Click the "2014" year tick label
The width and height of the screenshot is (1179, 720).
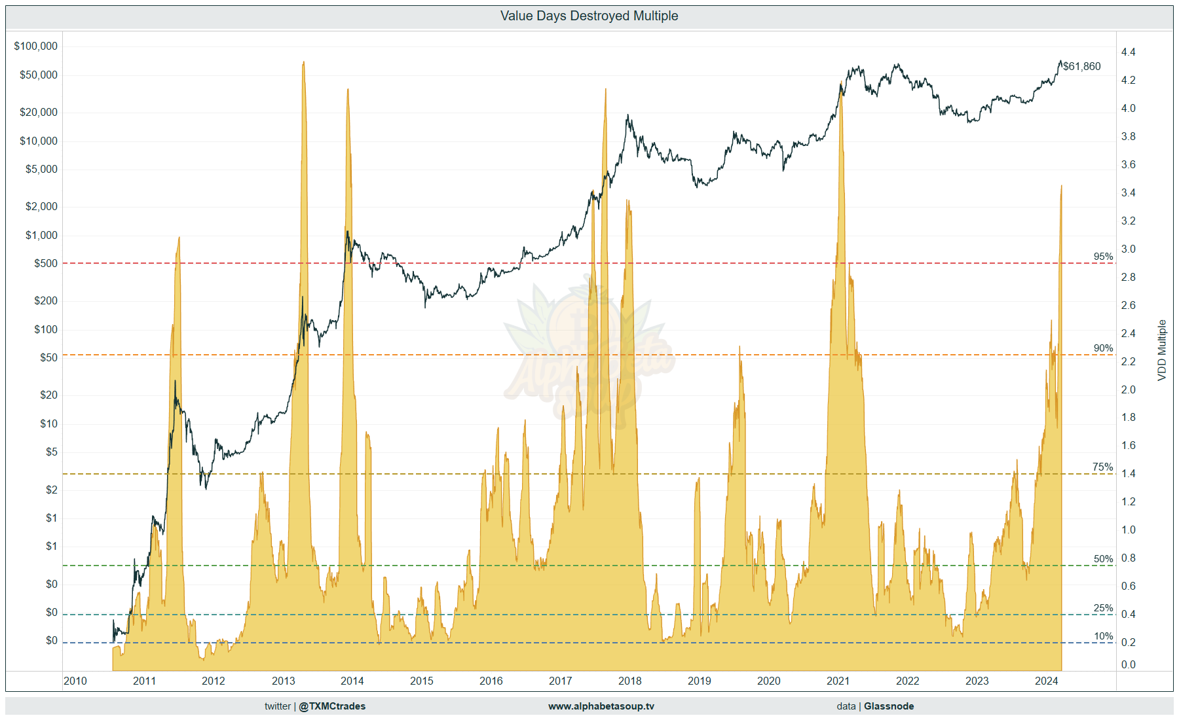click(352, 681)
